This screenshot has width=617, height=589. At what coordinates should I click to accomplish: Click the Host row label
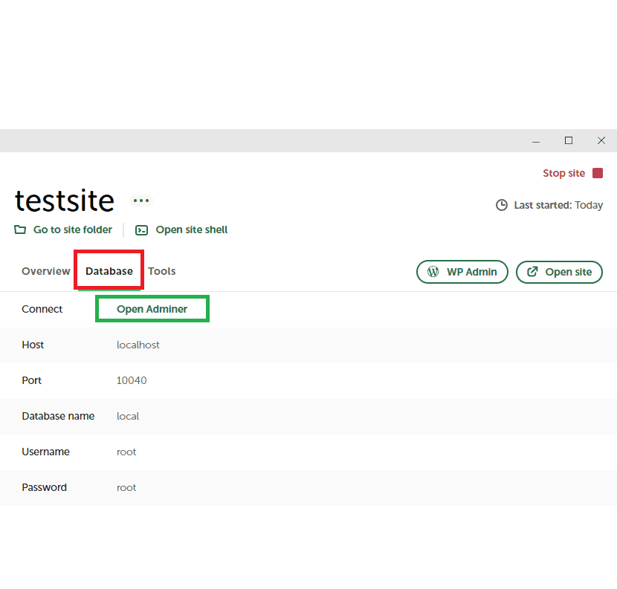pos(33,345)
